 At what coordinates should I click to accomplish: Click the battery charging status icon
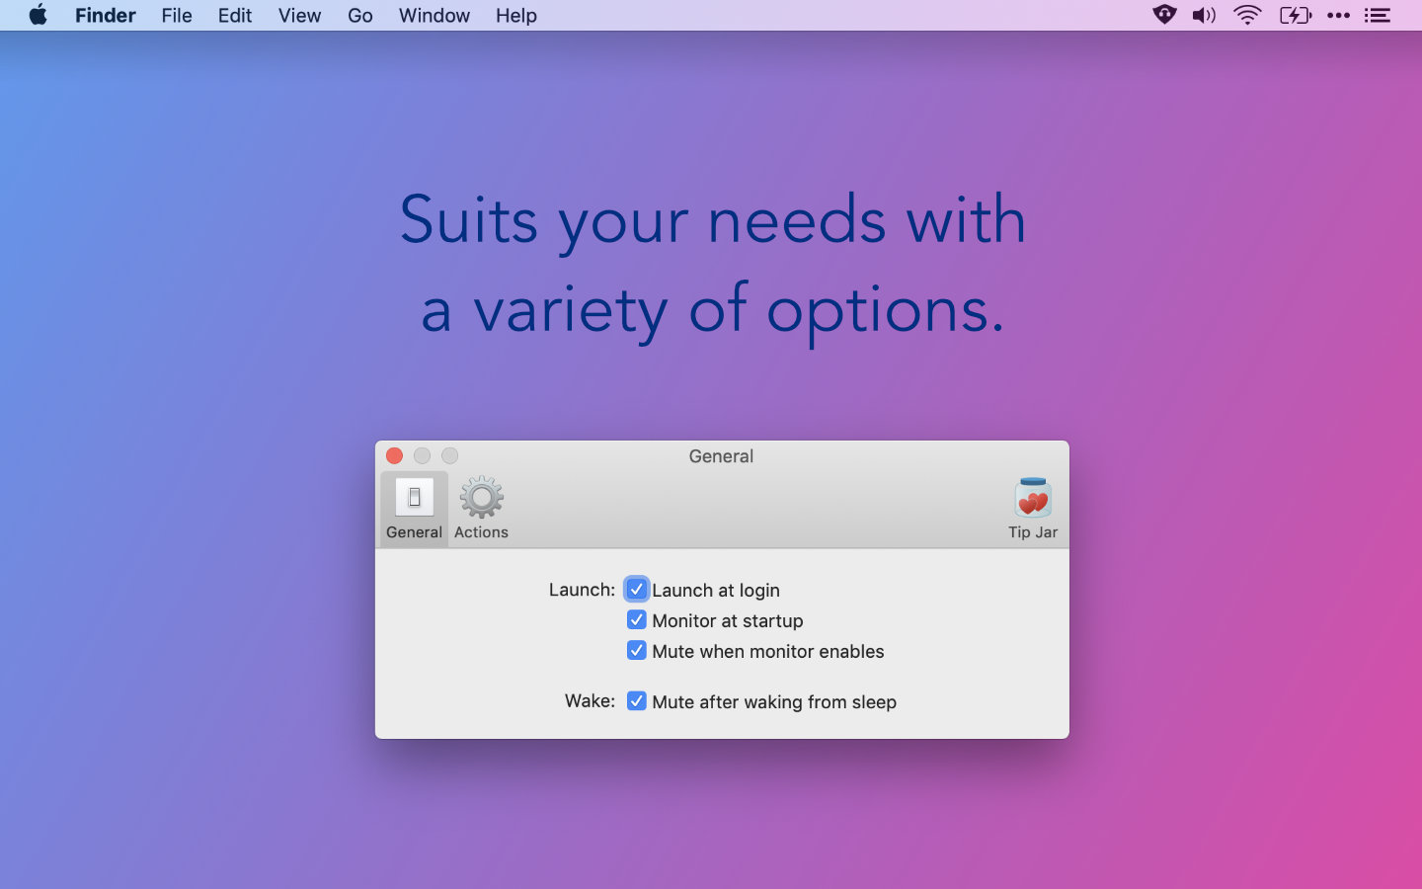[x=1295, y=16]
